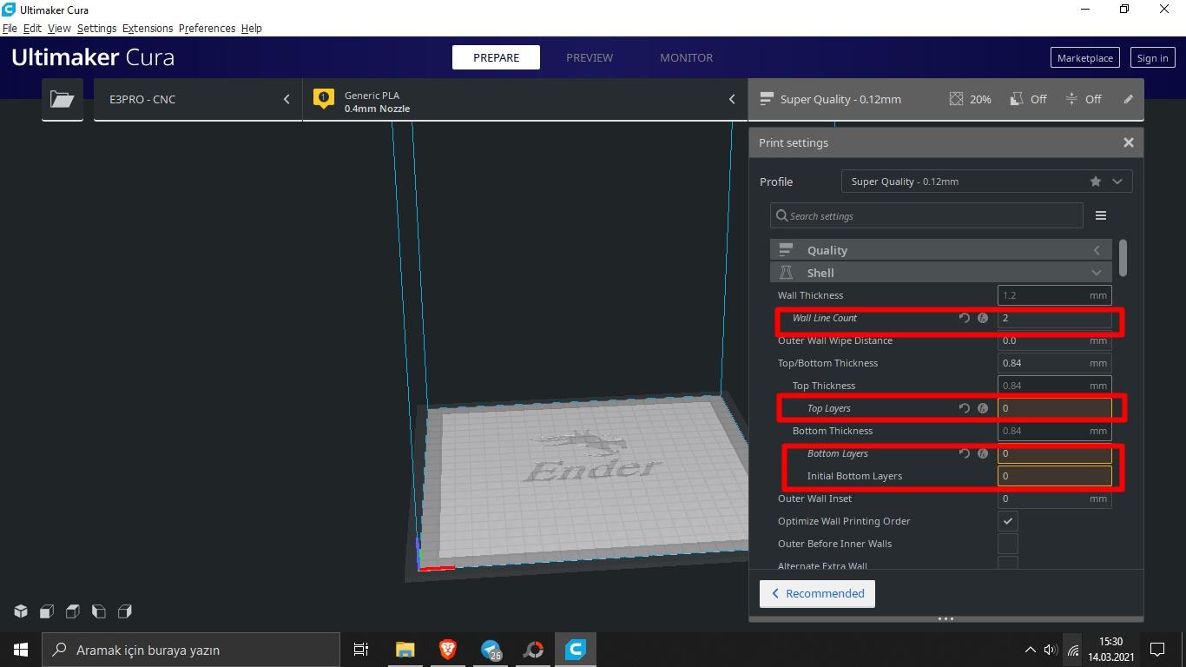Click Top Layers value field
Image resolution: width=1186 pixels, height=667 pixels.
1054,408
